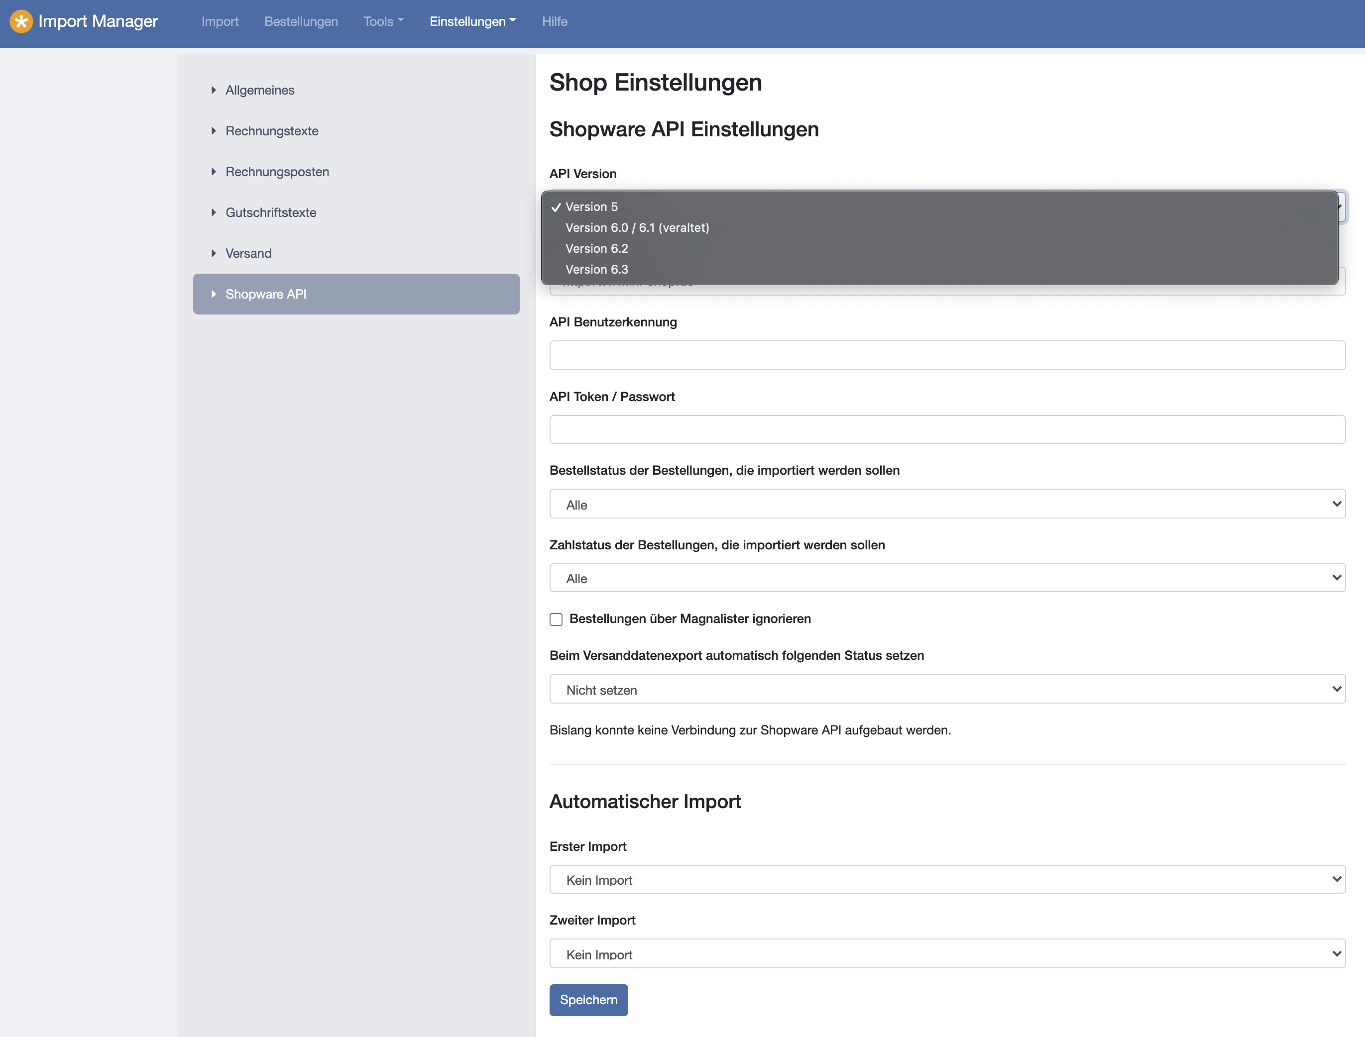This screenshot has width=1365, height=1037.
Task: Choose Version 5 in API Version list
Action: coord(940,207)
